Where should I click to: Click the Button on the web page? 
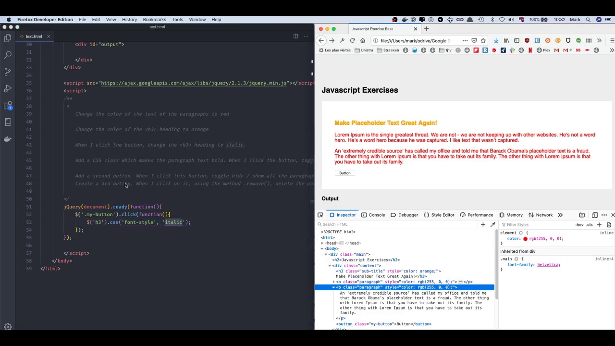344,173
